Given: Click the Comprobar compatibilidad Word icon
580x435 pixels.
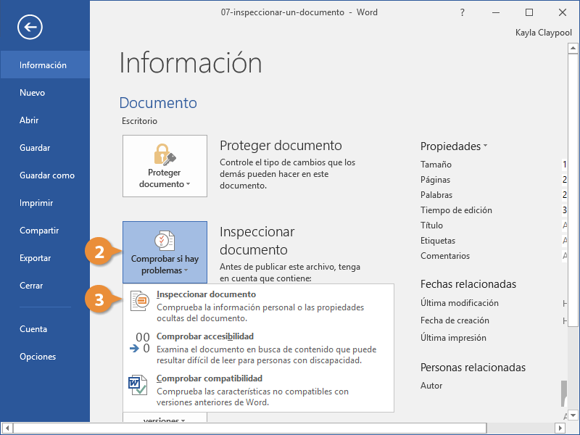Looking at the screenshot, I should pyautogui.click(x=138, y=385).
